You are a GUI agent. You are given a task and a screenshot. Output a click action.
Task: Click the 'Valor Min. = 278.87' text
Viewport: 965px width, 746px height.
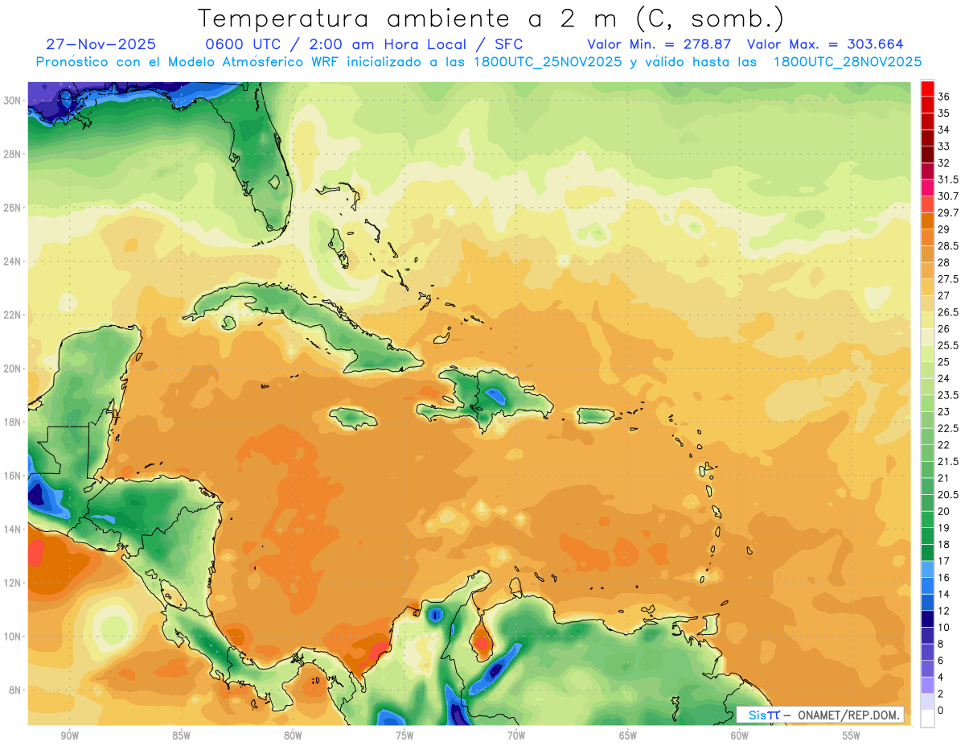point(659,44)
